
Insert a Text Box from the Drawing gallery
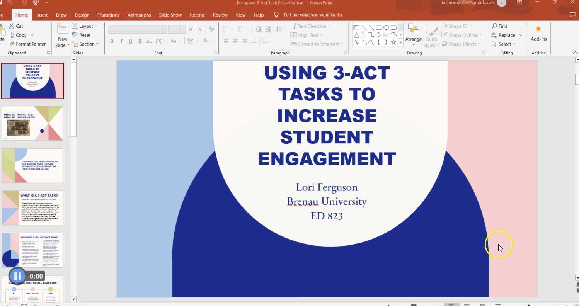356,27
